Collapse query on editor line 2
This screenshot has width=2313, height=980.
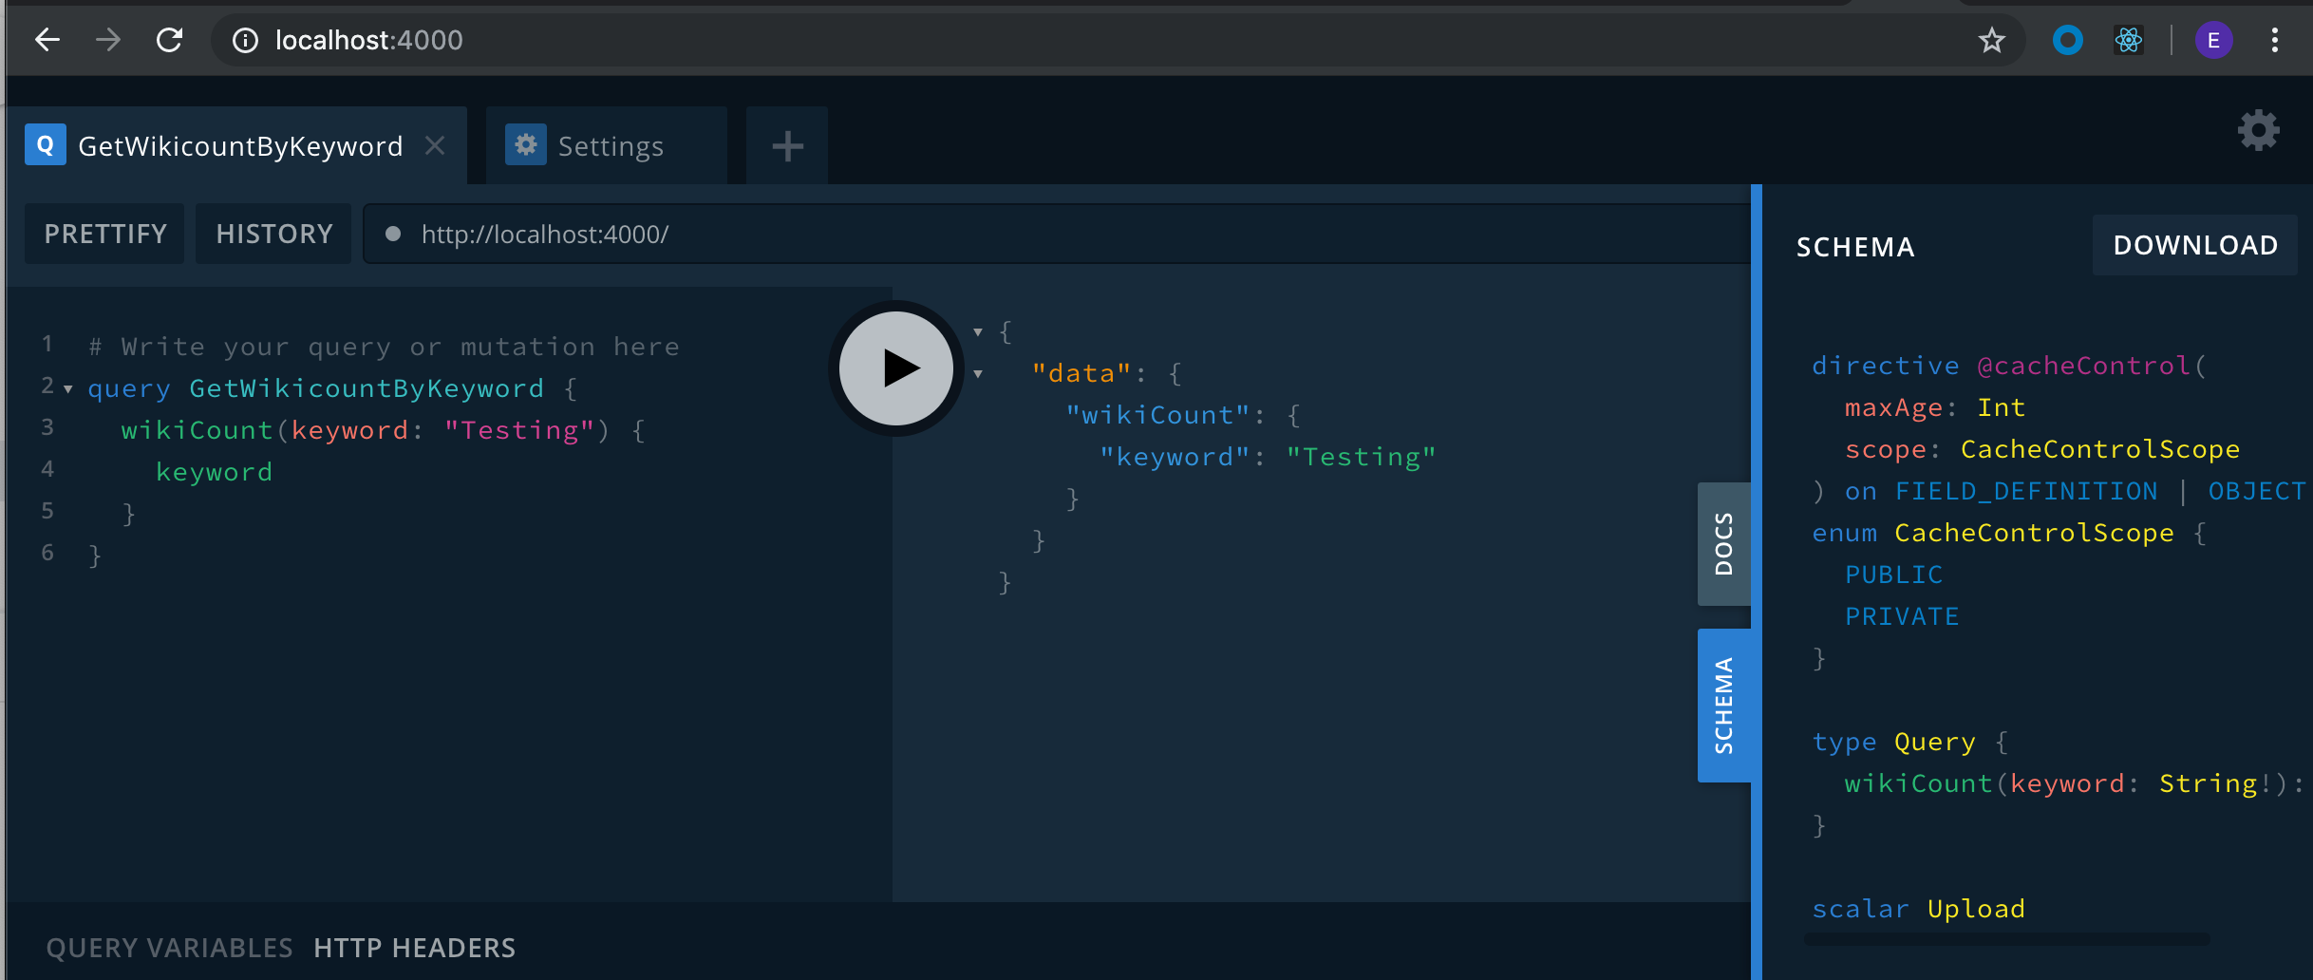pos(68,389)
